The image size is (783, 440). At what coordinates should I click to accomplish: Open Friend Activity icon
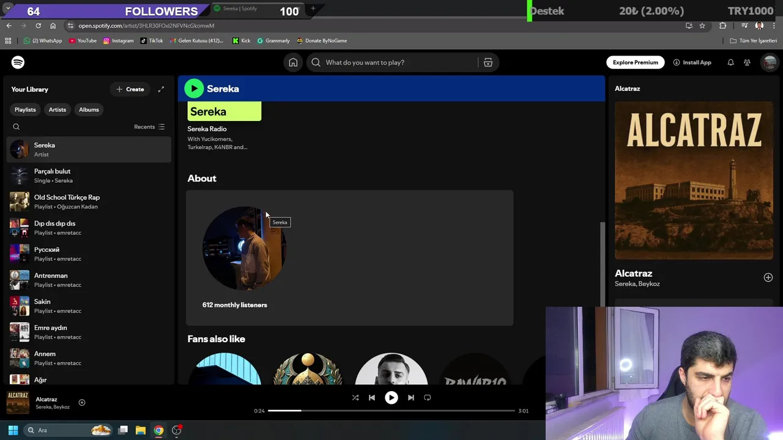[747, 62]
